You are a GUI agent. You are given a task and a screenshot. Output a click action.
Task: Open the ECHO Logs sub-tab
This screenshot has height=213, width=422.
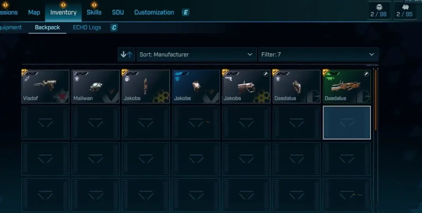87,27
